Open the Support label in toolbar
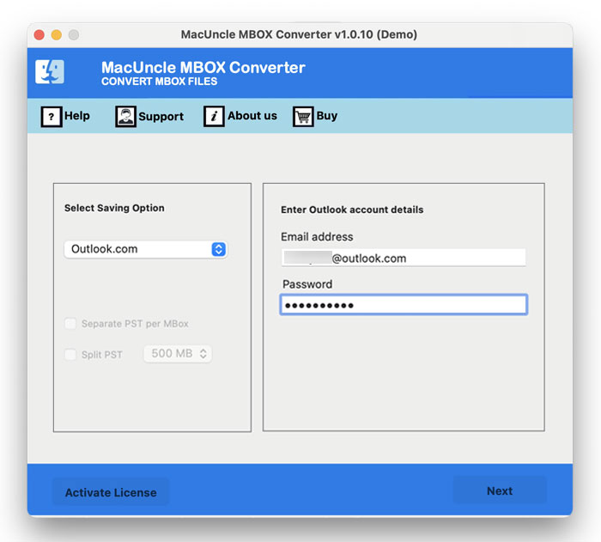This screenshot has height=542, width=601. pyautogui.click(x=161, y=117)
